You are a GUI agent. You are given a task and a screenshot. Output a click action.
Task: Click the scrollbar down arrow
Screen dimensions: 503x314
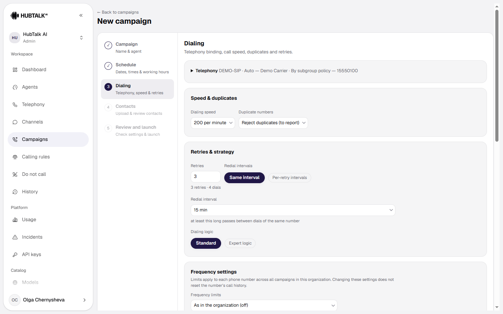[x=497, y=307]
